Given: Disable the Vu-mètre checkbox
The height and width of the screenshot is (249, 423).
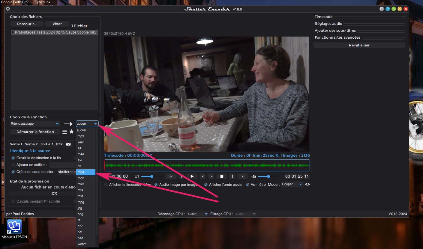Looking at the screenshot, I should [247, 185].
